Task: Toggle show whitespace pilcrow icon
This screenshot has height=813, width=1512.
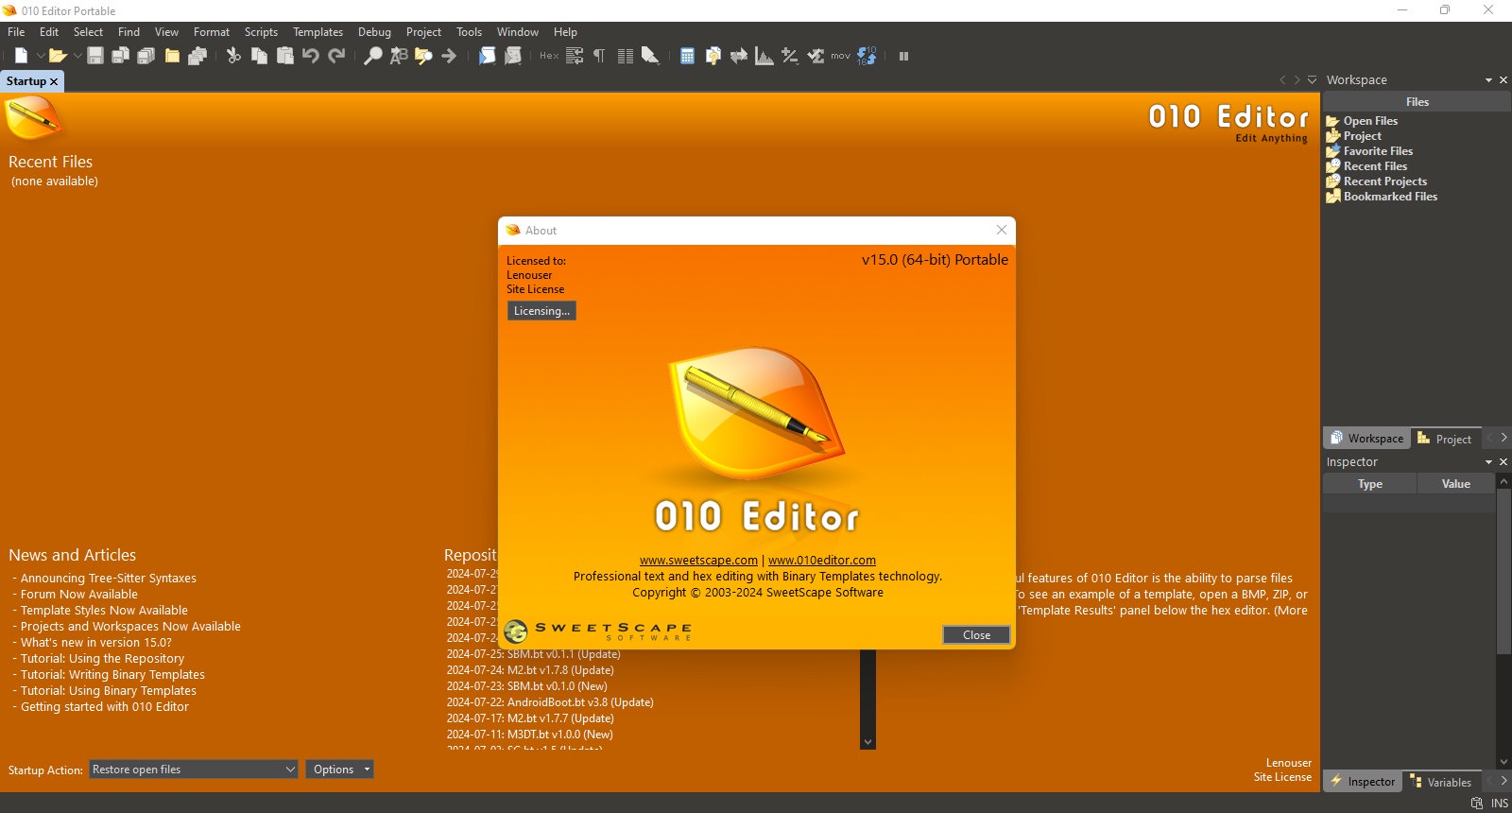Action: tap(599, 56)
